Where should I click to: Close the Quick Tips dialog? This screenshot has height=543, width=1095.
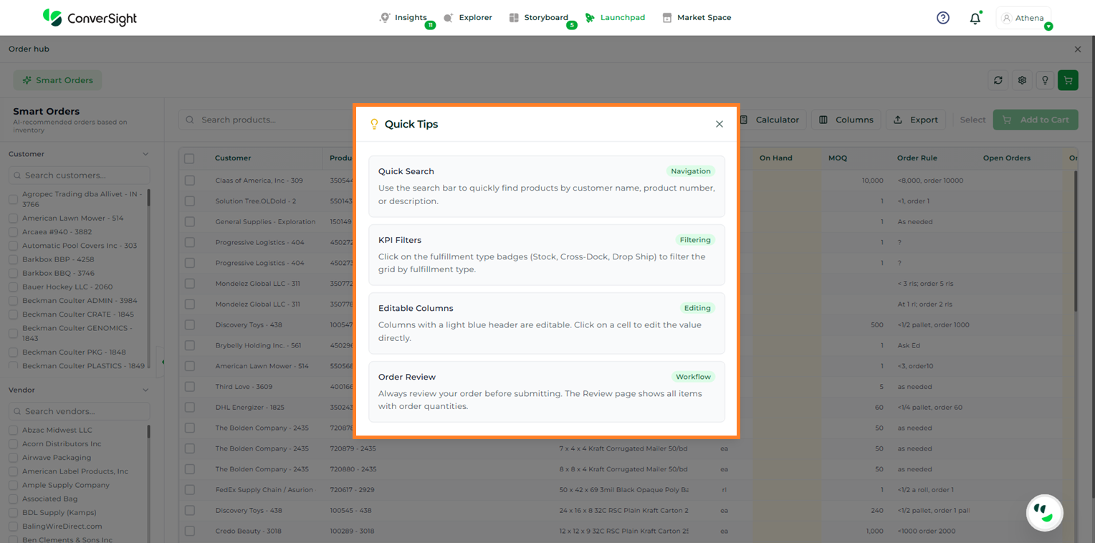coord(719,124)
